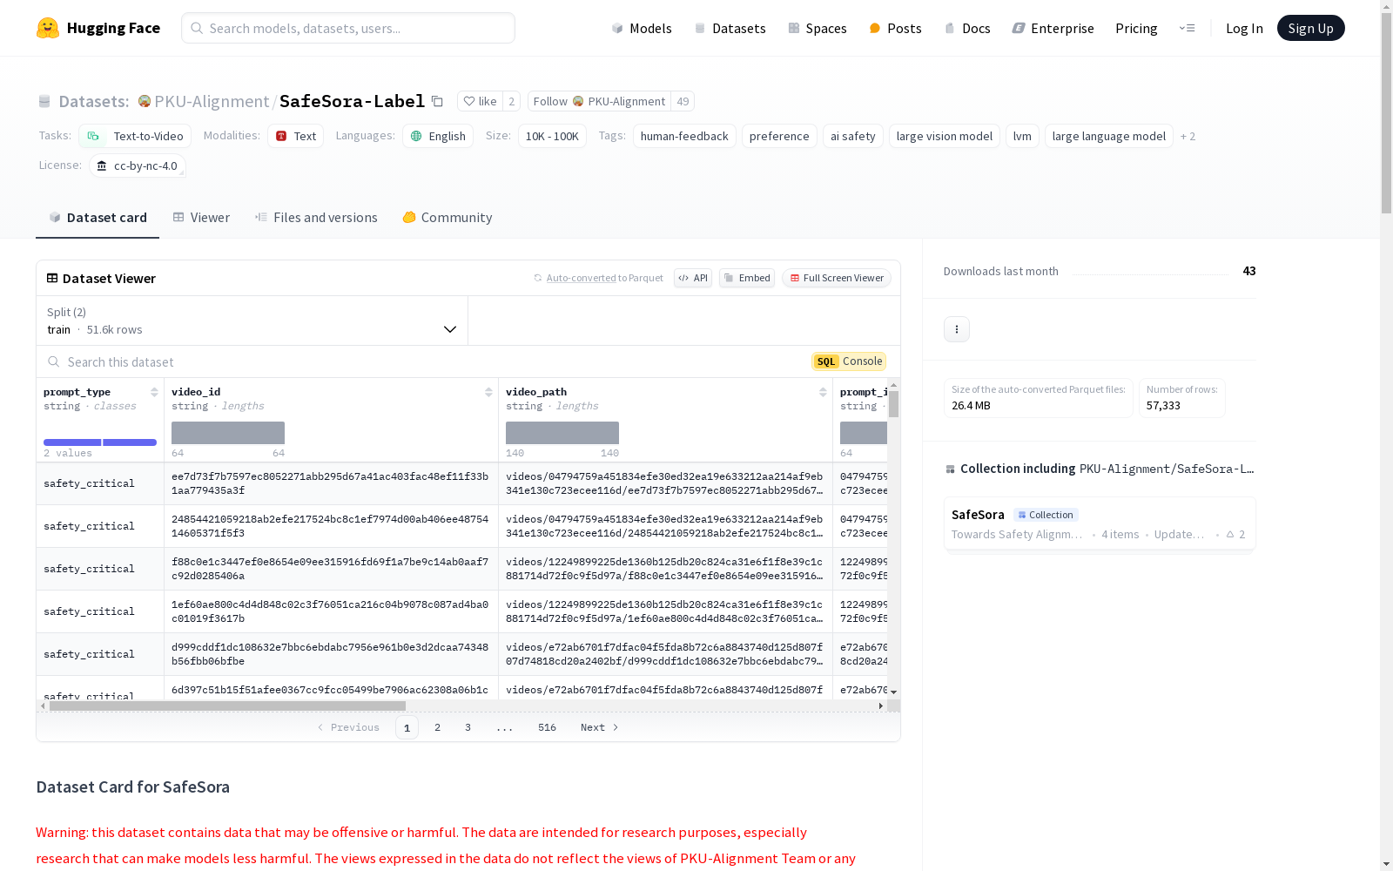Click the table horizontal scrollbar

click(x=227, y=706)
